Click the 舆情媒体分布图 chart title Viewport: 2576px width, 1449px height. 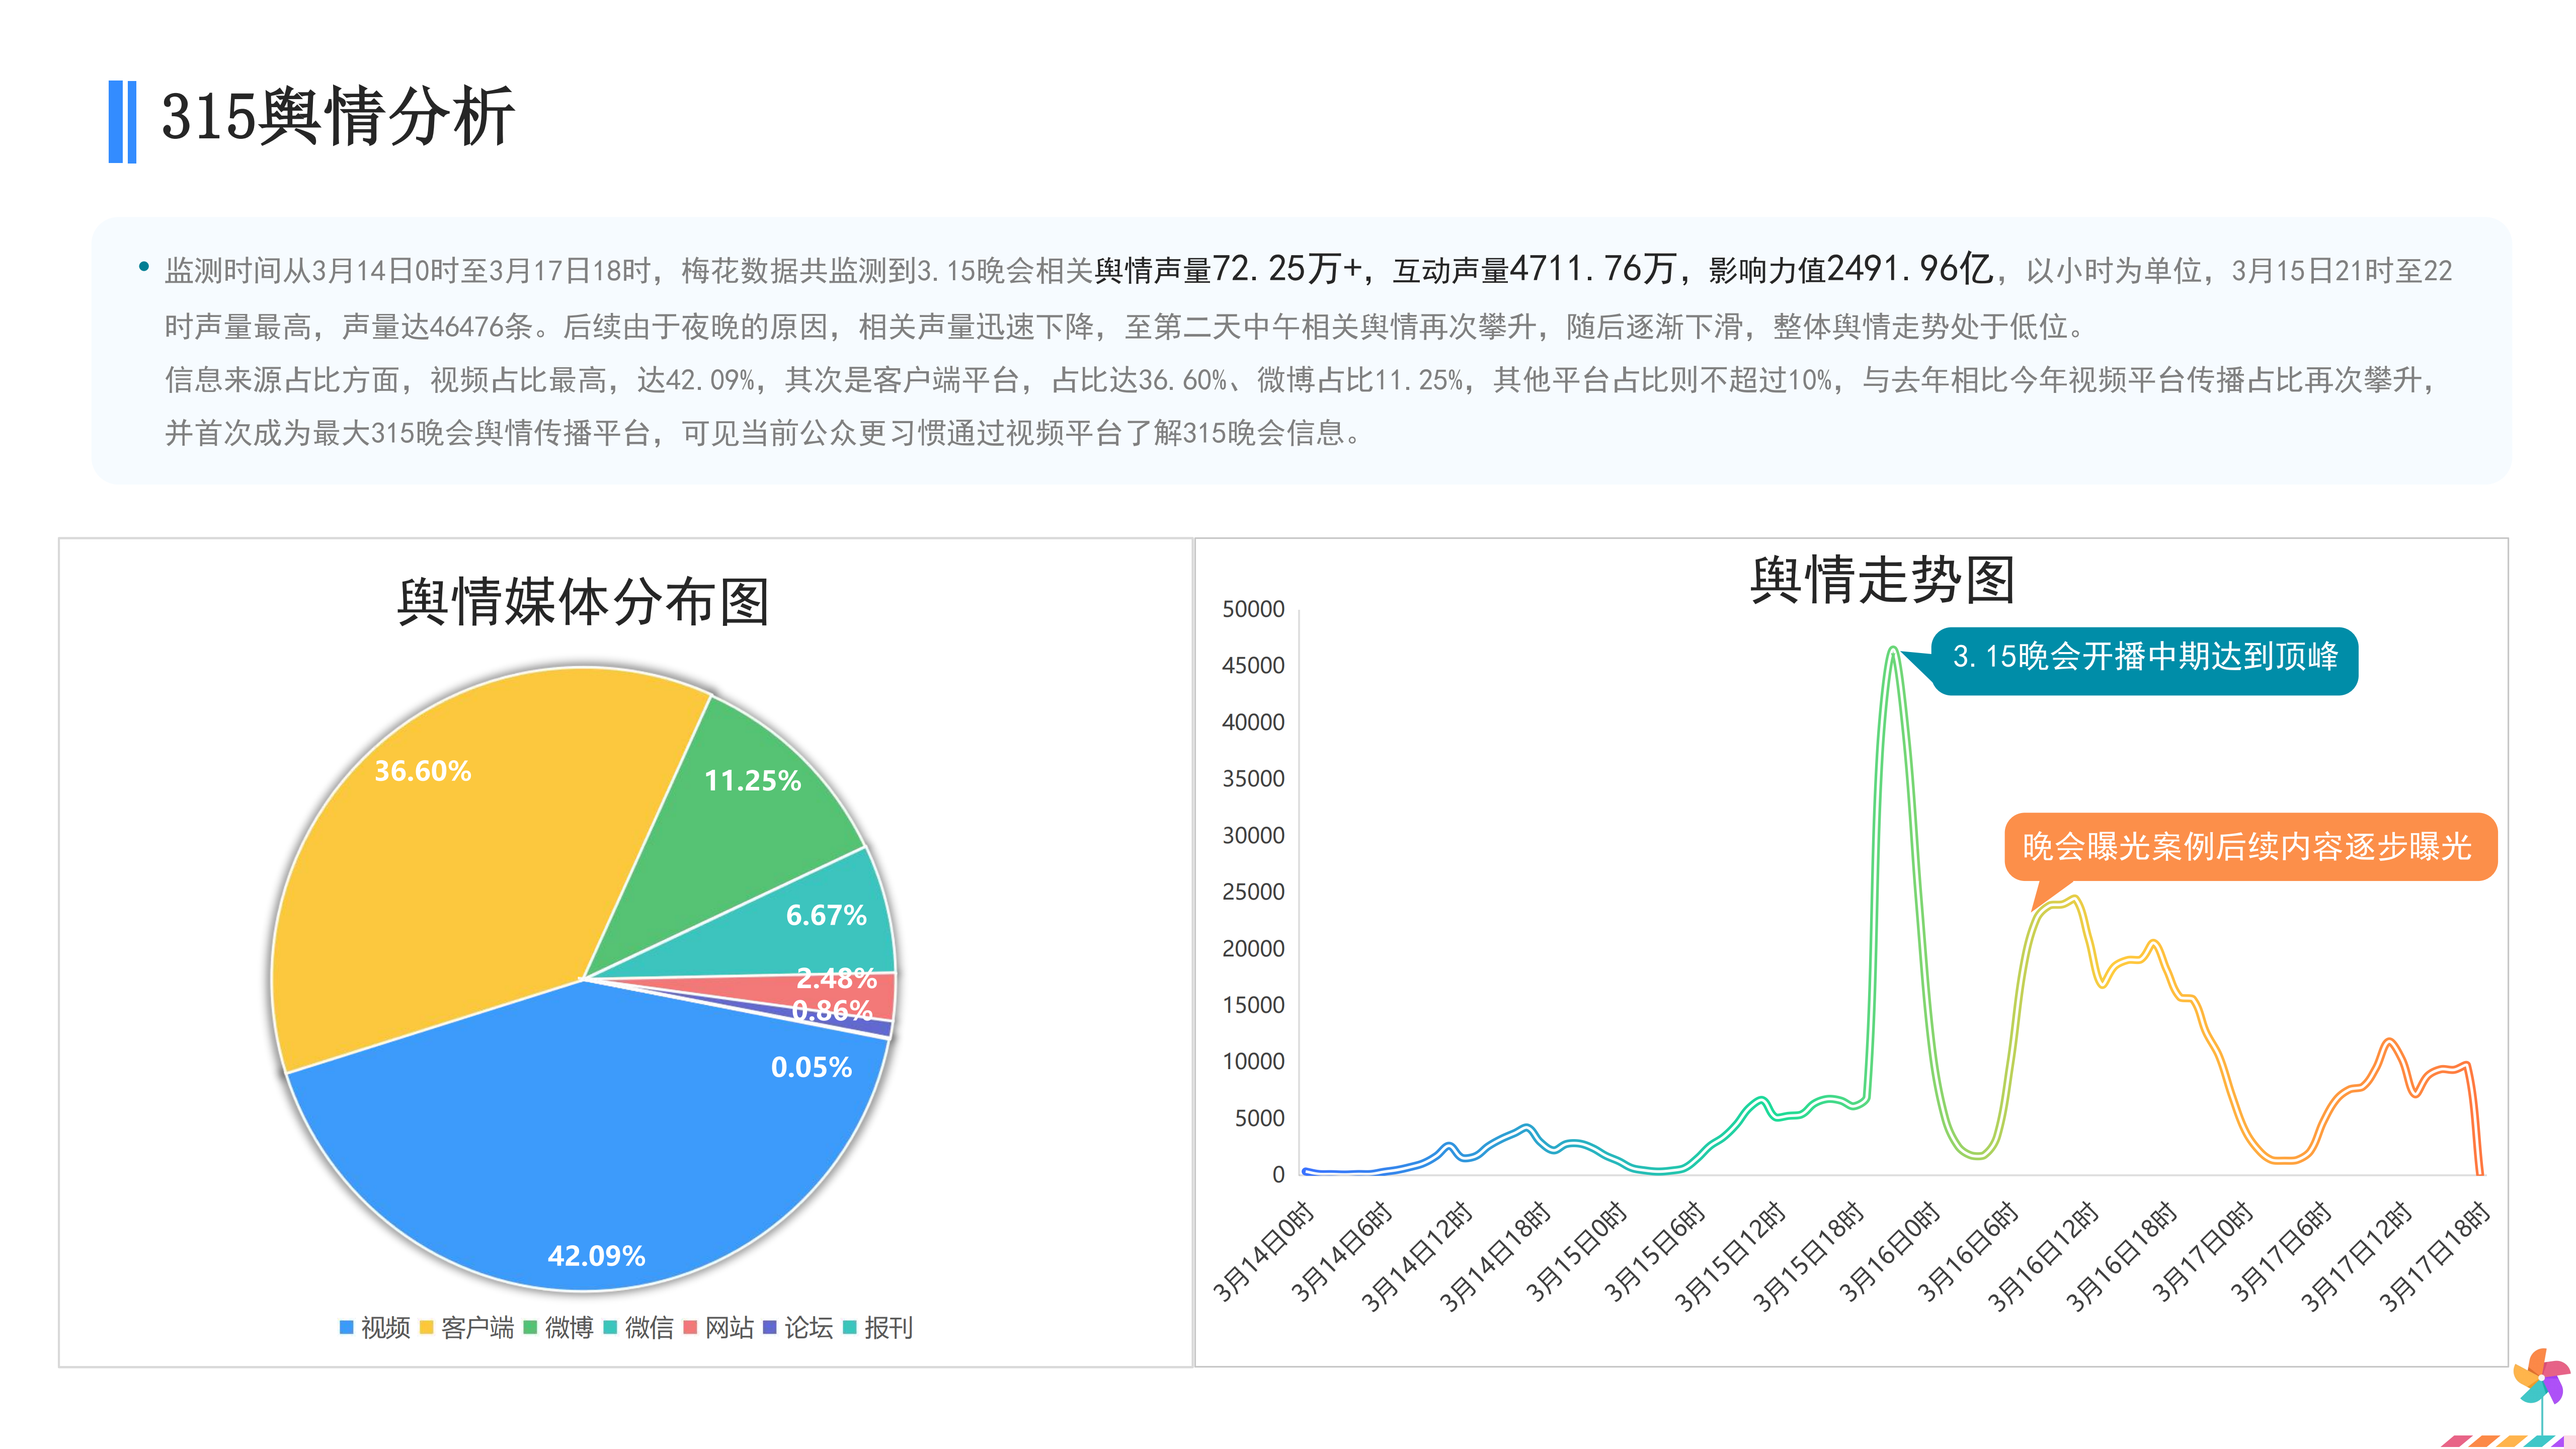pos(583,602)
